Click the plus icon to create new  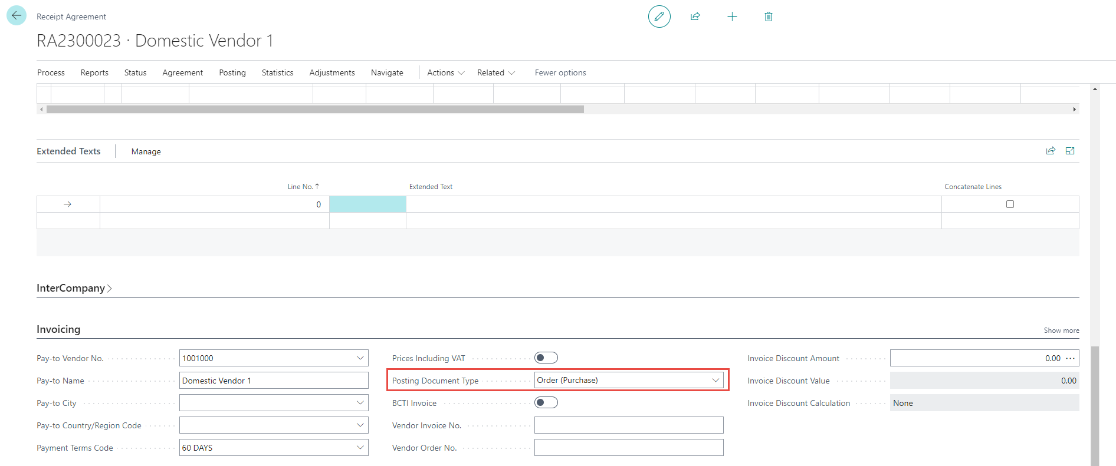(732, 16)
